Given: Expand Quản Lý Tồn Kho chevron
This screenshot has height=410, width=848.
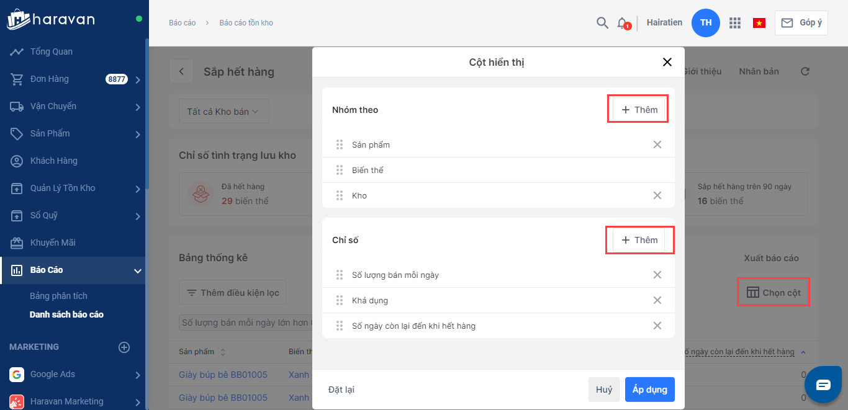Looking at the screenshot, I should point(137,189).
